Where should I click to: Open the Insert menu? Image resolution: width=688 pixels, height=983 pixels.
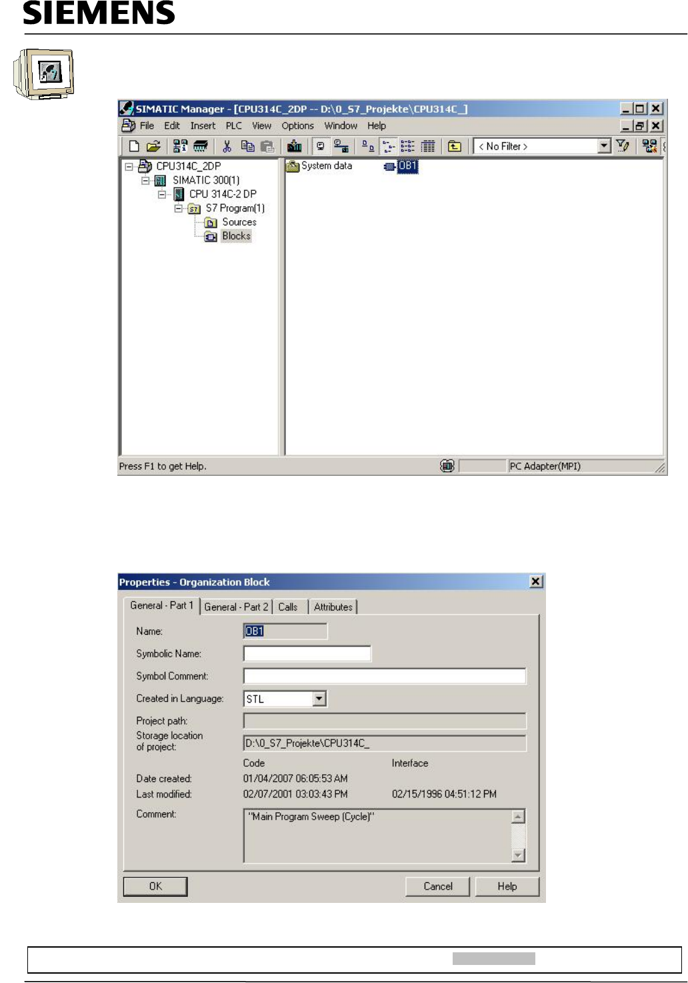click(x=203, y=125)
